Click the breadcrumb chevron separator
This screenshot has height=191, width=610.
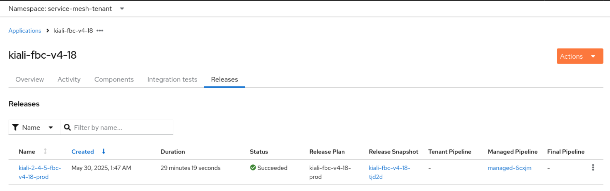[48, 31]
